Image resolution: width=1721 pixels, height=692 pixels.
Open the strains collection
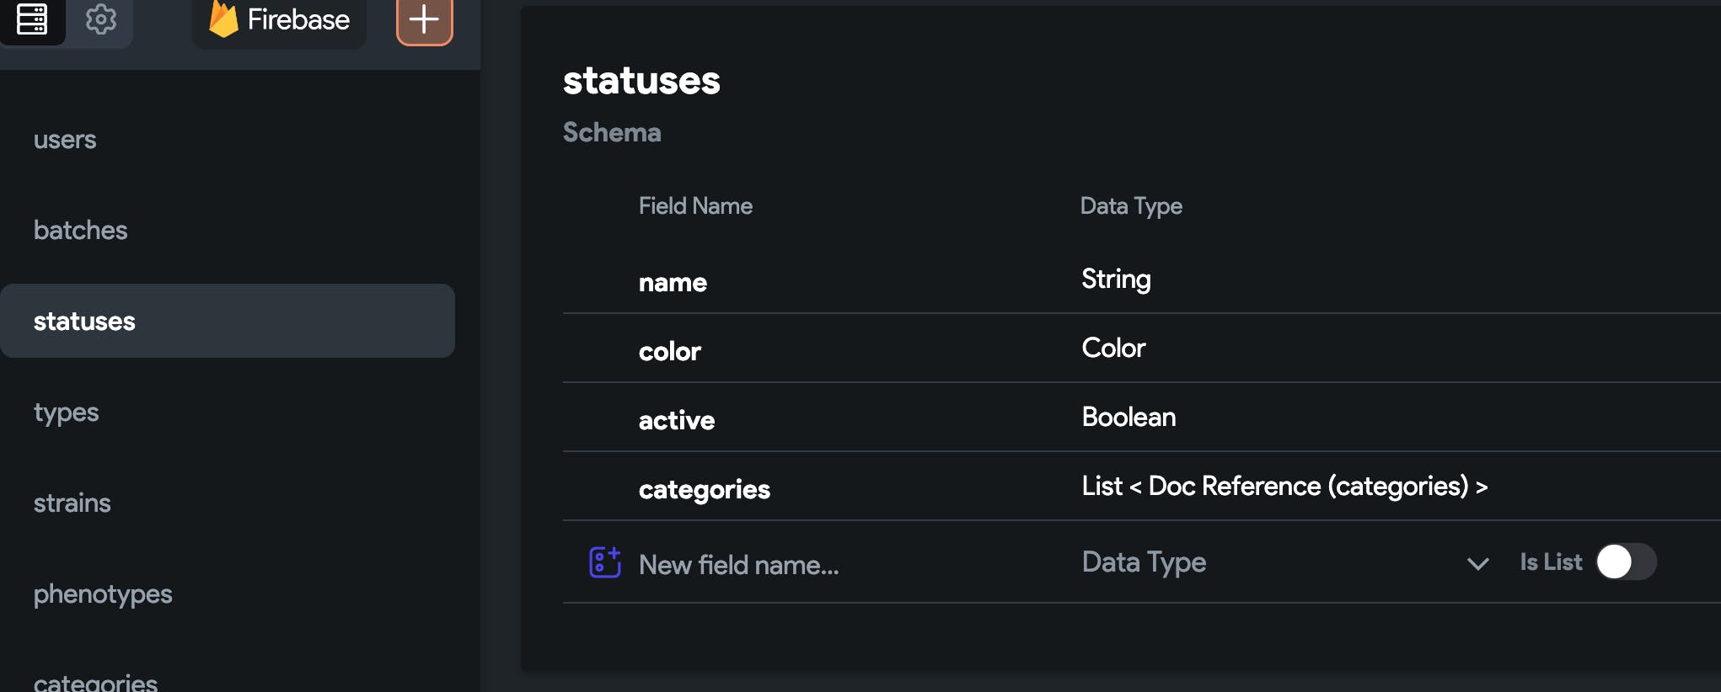(72, 503)
